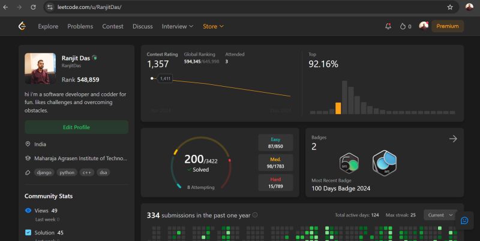Click Global Ranking 594,345 value
Screen dimensions: 480x241
192,62
